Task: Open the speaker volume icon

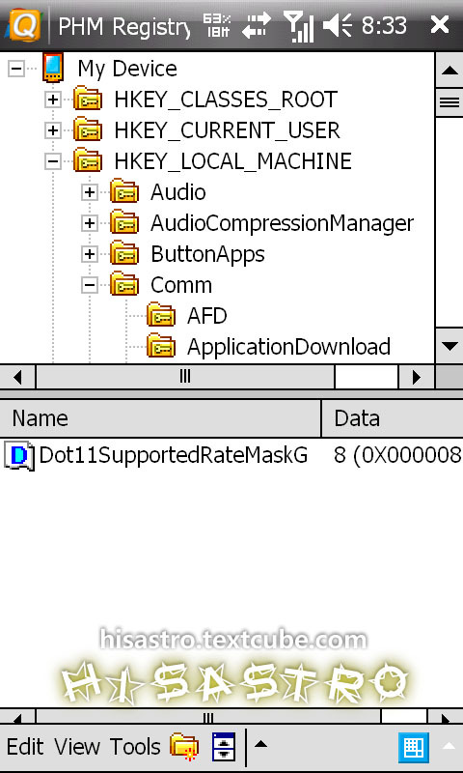Action: point(337,26)
